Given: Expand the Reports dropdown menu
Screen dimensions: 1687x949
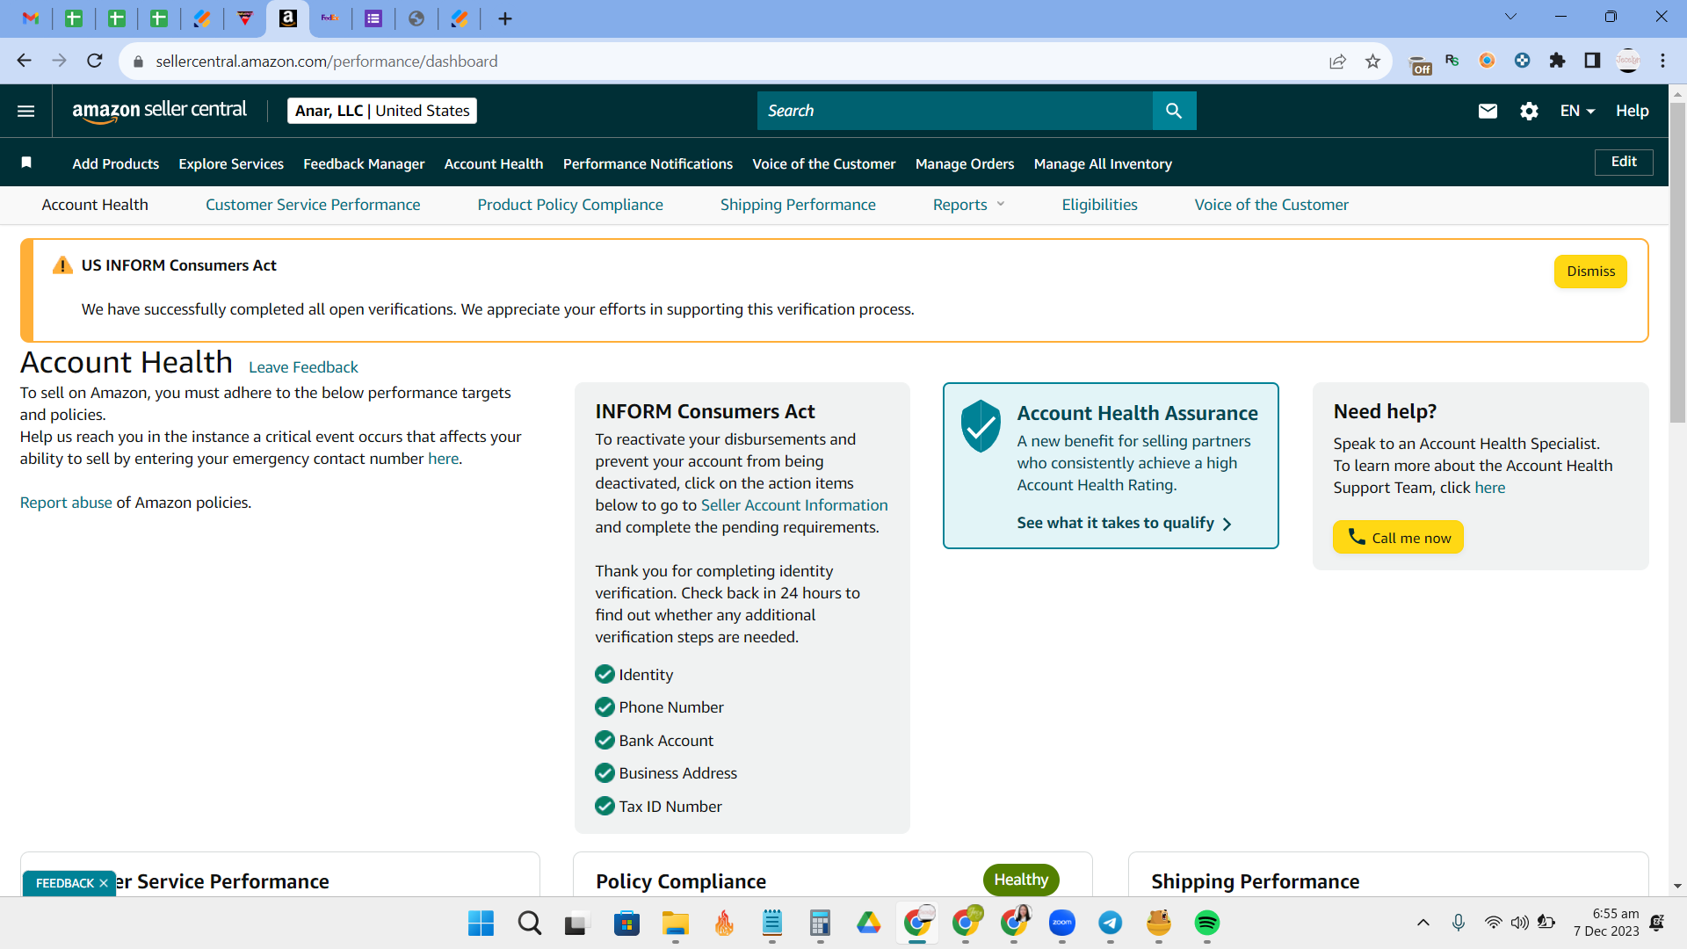Looking at the screenshot, I should pos(968,205).
